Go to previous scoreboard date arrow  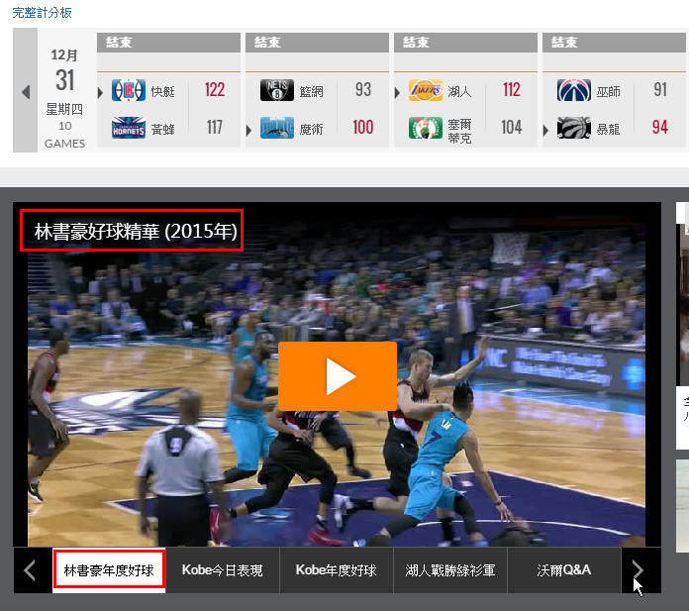click(x=26, y=92)
